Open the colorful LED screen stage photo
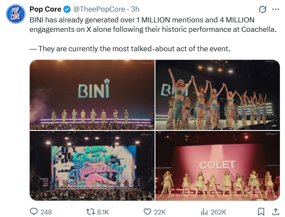 click(92, 166)
